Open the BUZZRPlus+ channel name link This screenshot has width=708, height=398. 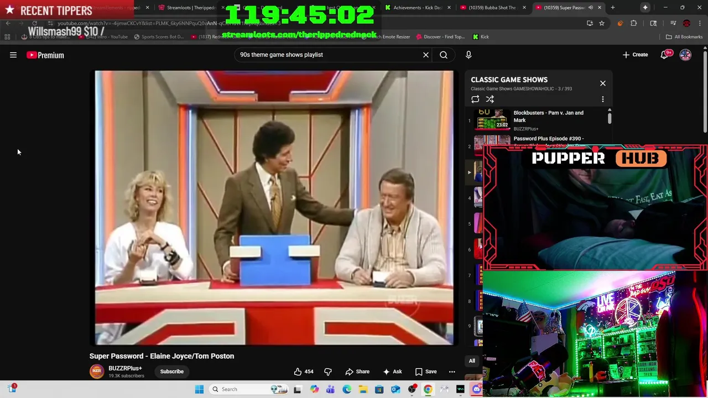tap(125, 368)
